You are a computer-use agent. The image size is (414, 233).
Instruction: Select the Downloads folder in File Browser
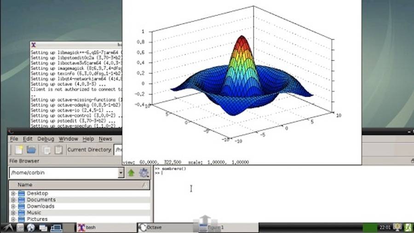tap(40, 206)
